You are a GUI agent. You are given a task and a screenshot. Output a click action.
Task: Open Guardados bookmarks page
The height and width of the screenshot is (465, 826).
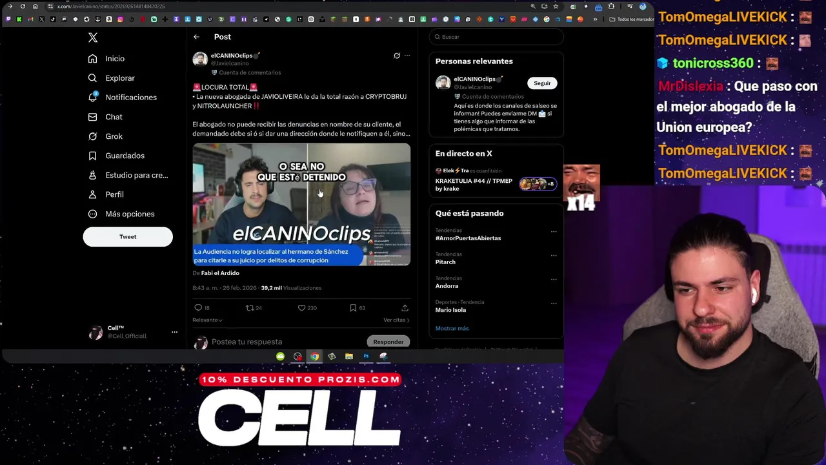coord(116,156)
